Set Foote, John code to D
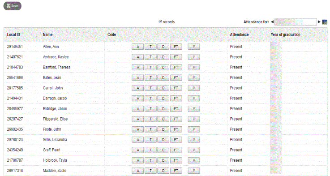Image resolution: width=330 pixels, height=176 pixels. [163, 129]
